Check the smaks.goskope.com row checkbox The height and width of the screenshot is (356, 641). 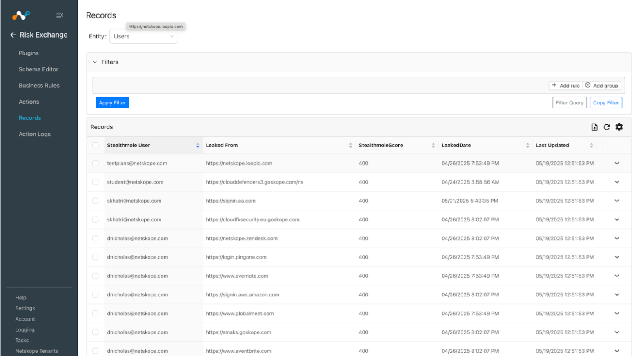point(96,332)
